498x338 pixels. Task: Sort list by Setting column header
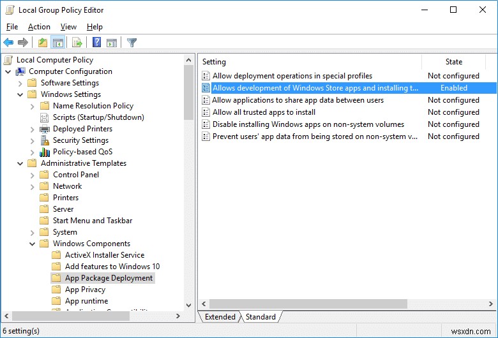[310, 62]
